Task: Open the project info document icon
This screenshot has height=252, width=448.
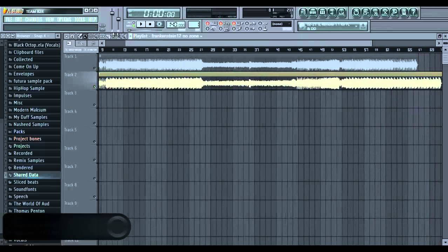Action: point(403,13)
